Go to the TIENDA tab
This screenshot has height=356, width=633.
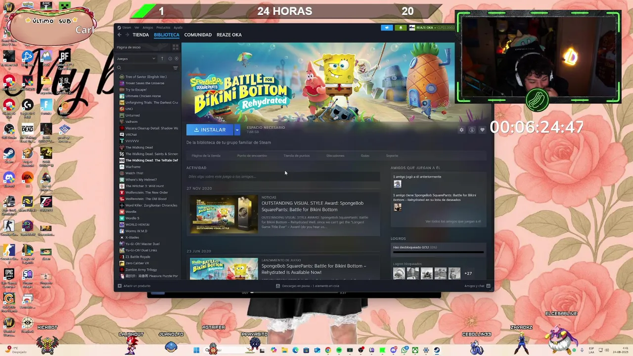[x=140, y=35]
